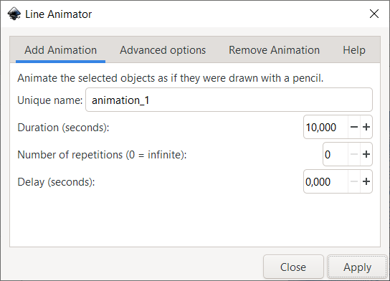Decrease the repetitions count using minus
This screenshot has height=281, width=390.
tap(354, 154)
